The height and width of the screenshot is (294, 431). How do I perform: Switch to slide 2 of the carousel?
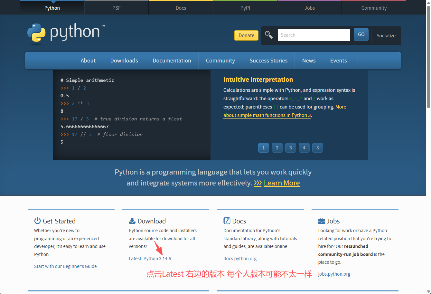[x=277, y=148]
